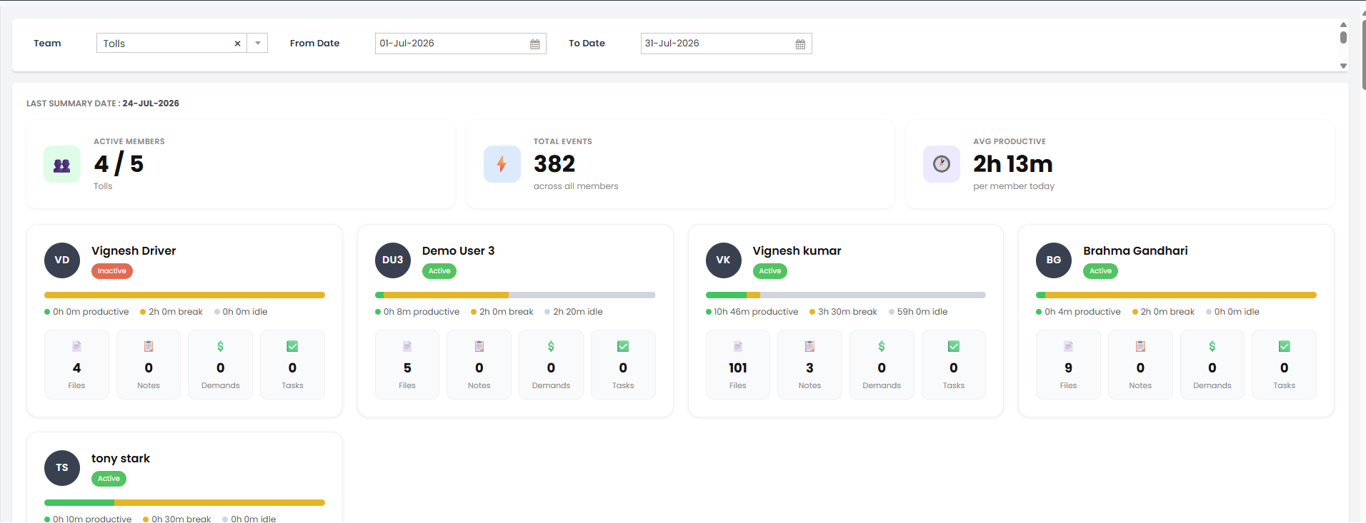
Task: Click '10h 46m productive' on Vignesh kumar
Action: click(x=756, y=312)
